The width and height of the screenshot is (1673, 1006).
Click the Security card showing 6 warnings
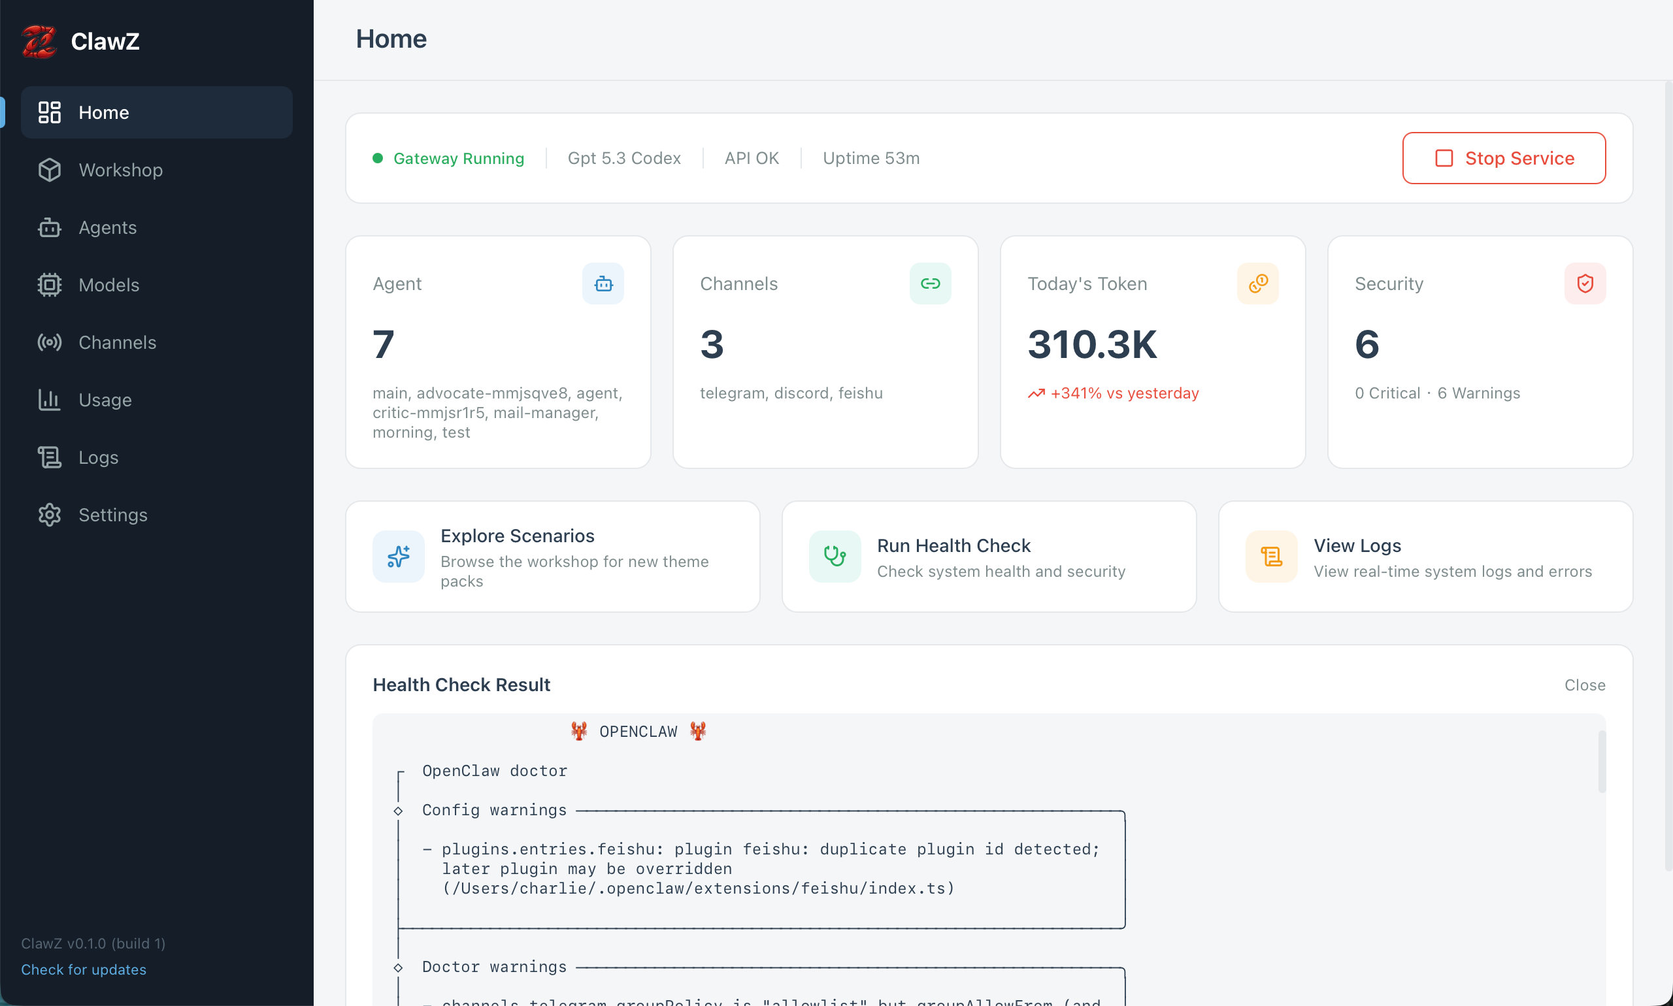point(1479,352)
